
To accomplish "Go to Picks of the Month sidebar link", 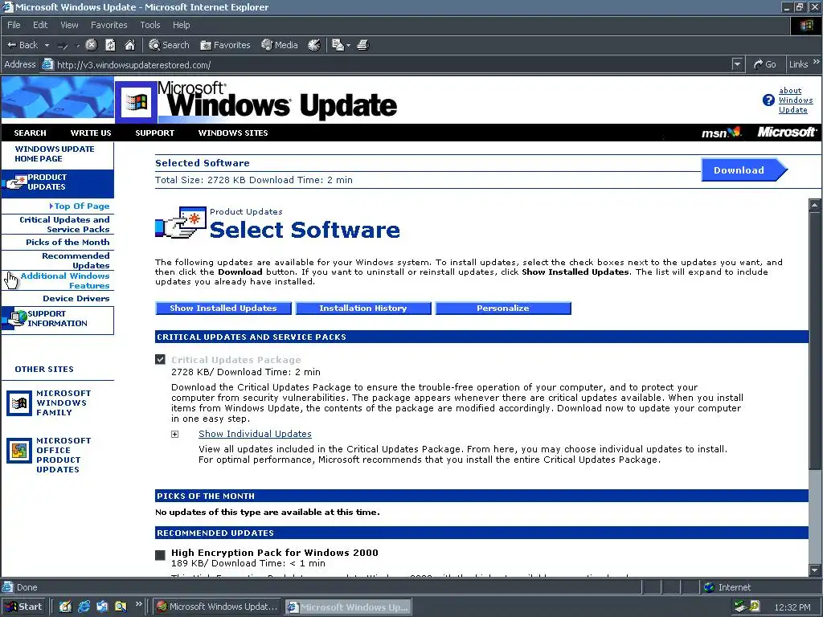I will 68,243.
